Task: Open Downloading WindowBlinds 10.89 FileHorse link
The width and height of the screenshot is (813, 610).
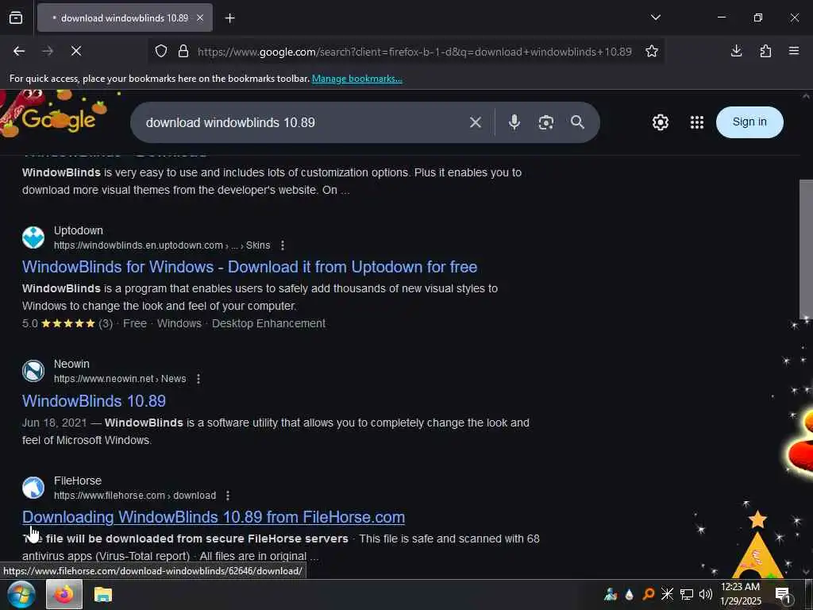Action: tap(214, 517)
